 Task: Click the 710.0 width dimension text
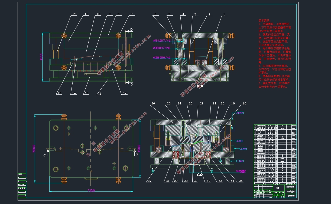click(x=91, y=191)
